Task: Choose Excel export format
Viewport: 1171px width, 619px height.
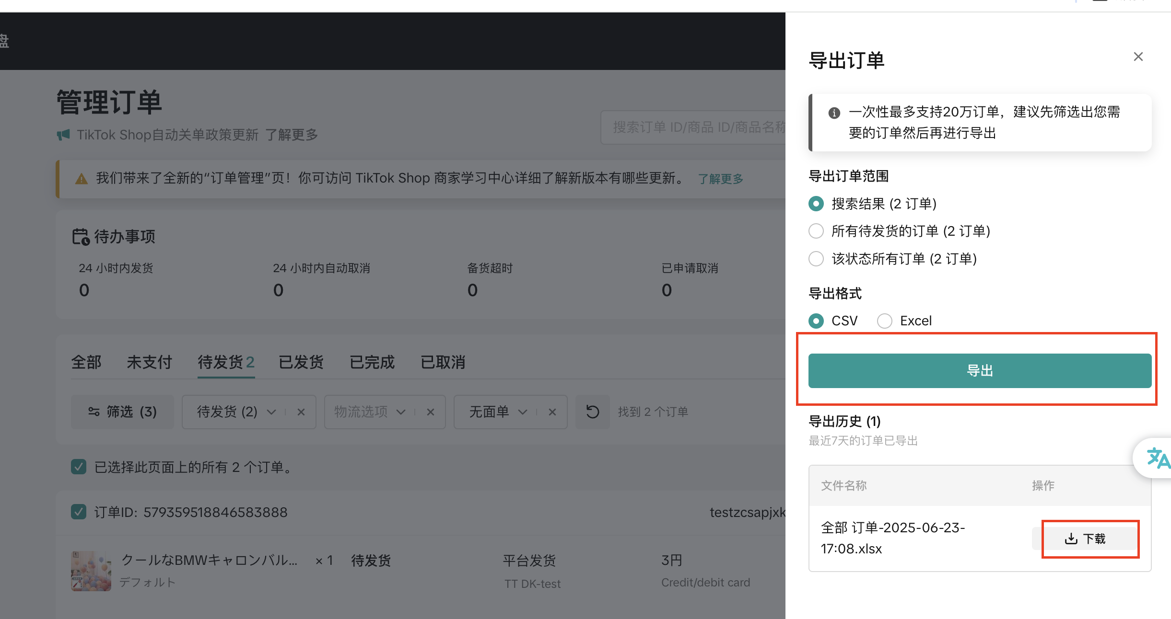Action: (885, 321)
